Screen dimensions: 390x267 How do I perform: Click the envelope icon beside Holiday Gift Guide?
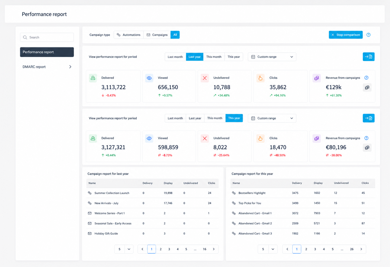(90, 234)
